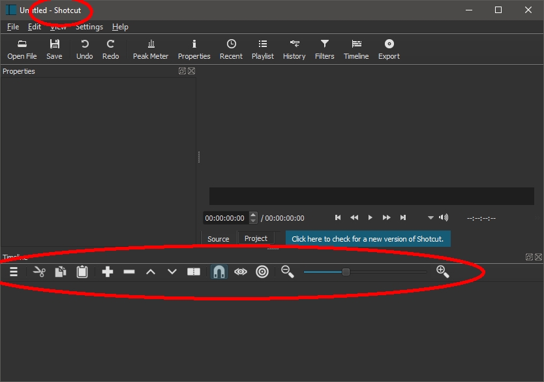Switch to the Source tab
Viewport: 544px width, 382px height.
[219, 239]
